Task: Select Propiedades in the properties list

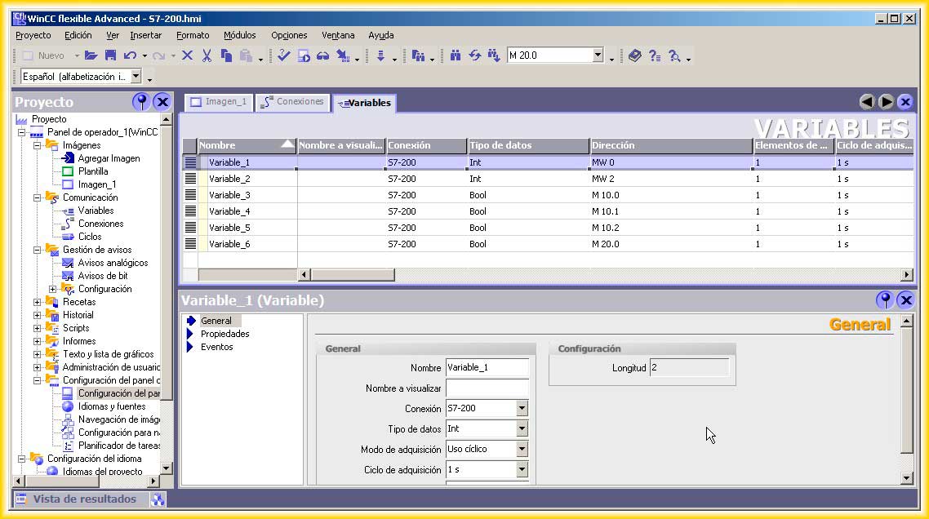Action: (224, 334)
